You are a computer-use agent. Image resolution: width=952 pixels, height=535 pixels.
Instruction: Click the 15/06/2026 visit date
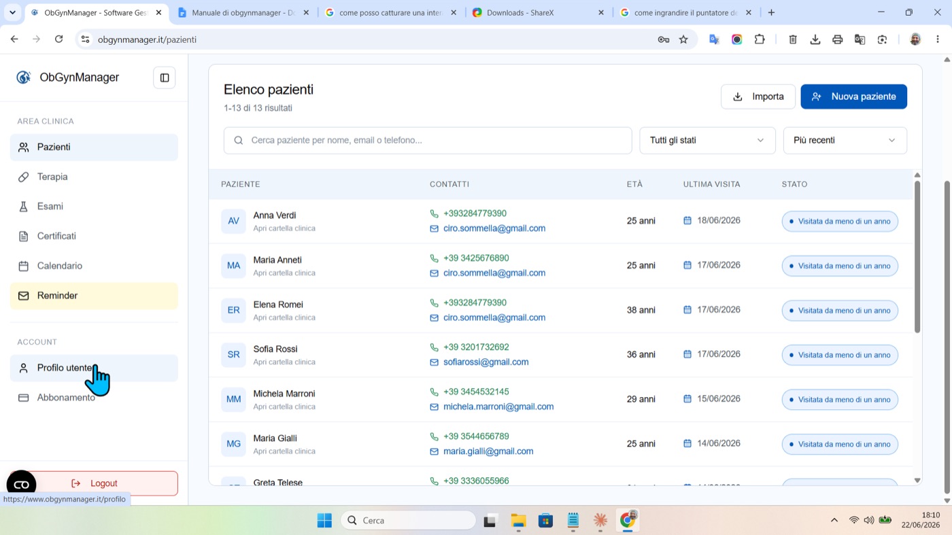[718, 399]
